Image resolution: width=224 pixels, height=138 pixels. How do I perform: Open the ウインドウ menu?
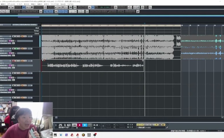click(55, 4)
